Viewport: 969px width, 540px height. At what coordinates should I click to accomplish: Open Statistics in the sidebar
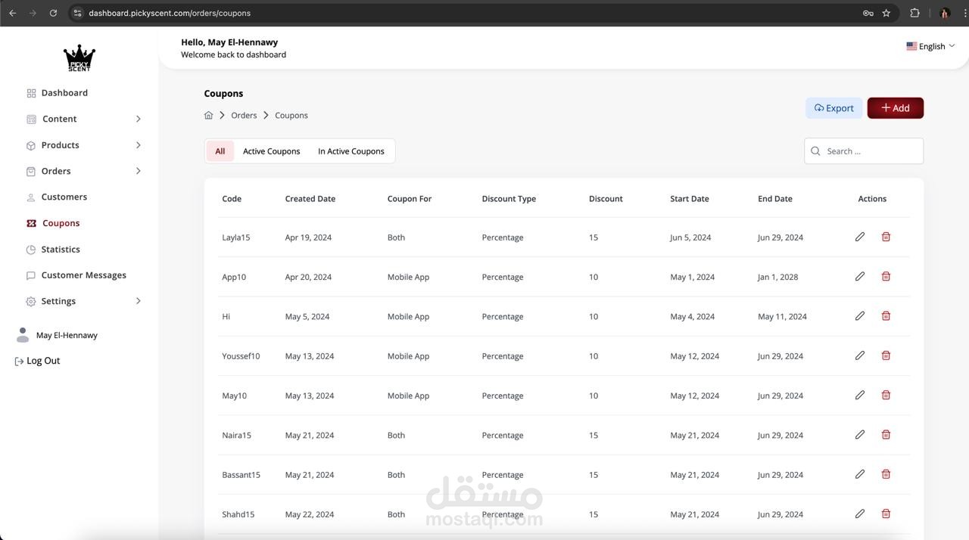[61, 249]
